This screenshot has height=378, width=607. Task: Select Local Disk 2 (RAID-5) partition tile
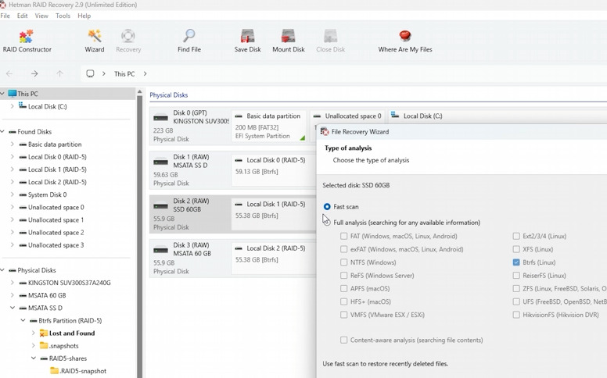pos(273,258)
